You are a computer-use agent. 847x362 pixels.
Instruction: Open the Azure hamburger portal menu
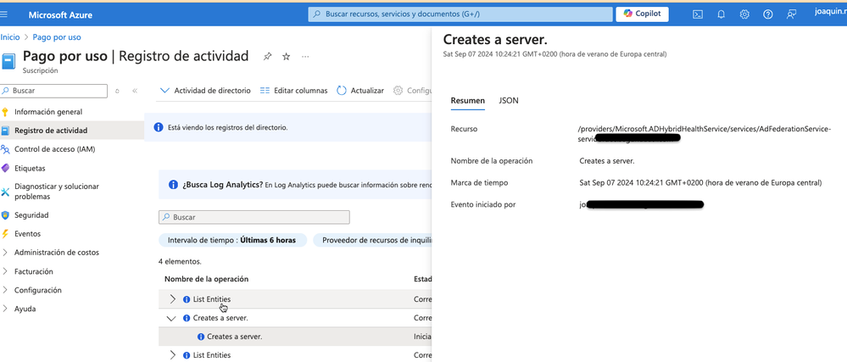pyautogui.click(x=4, y=14)
